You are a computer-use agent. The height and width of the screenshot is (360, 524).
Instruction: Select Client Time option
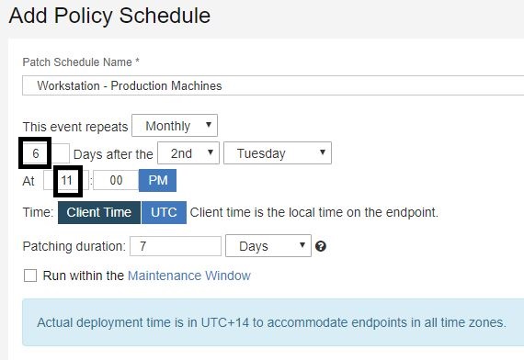pos(99,212)
